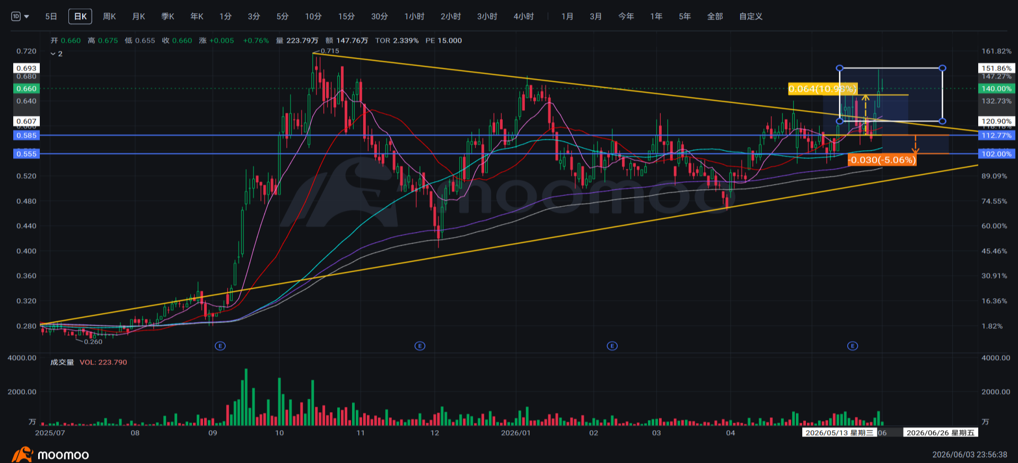Open the 自定义 custom range option
1018x463 pixels.
751,16
